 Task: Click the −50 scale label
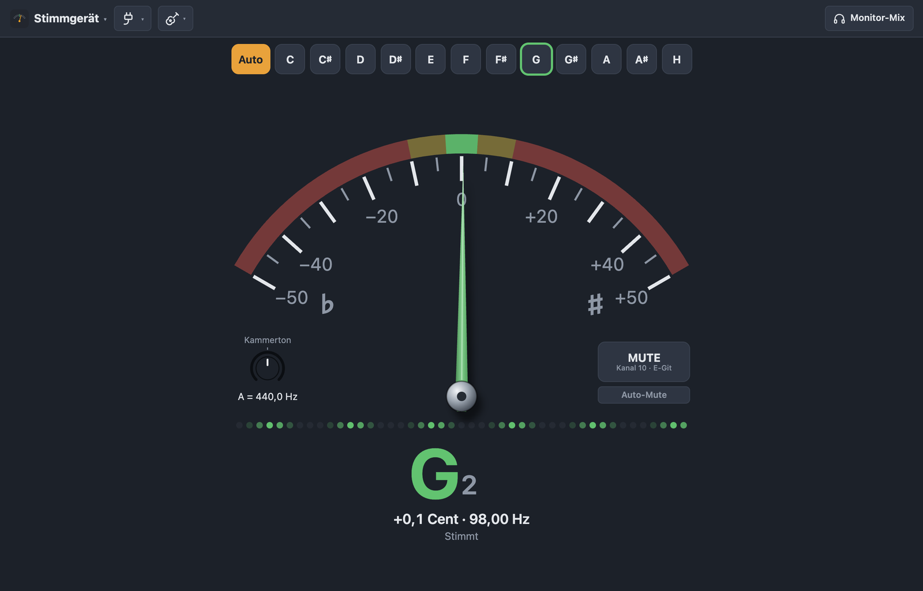[292, 298]
